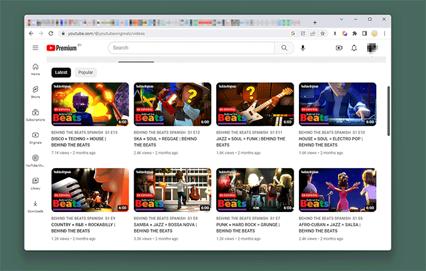The image size is (426, 271).
Task: Open the Create video camera icon
Action: (339, 48)
